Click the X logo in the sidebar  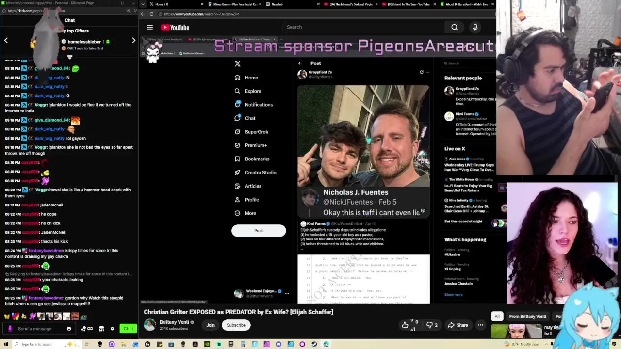point(238,63)
